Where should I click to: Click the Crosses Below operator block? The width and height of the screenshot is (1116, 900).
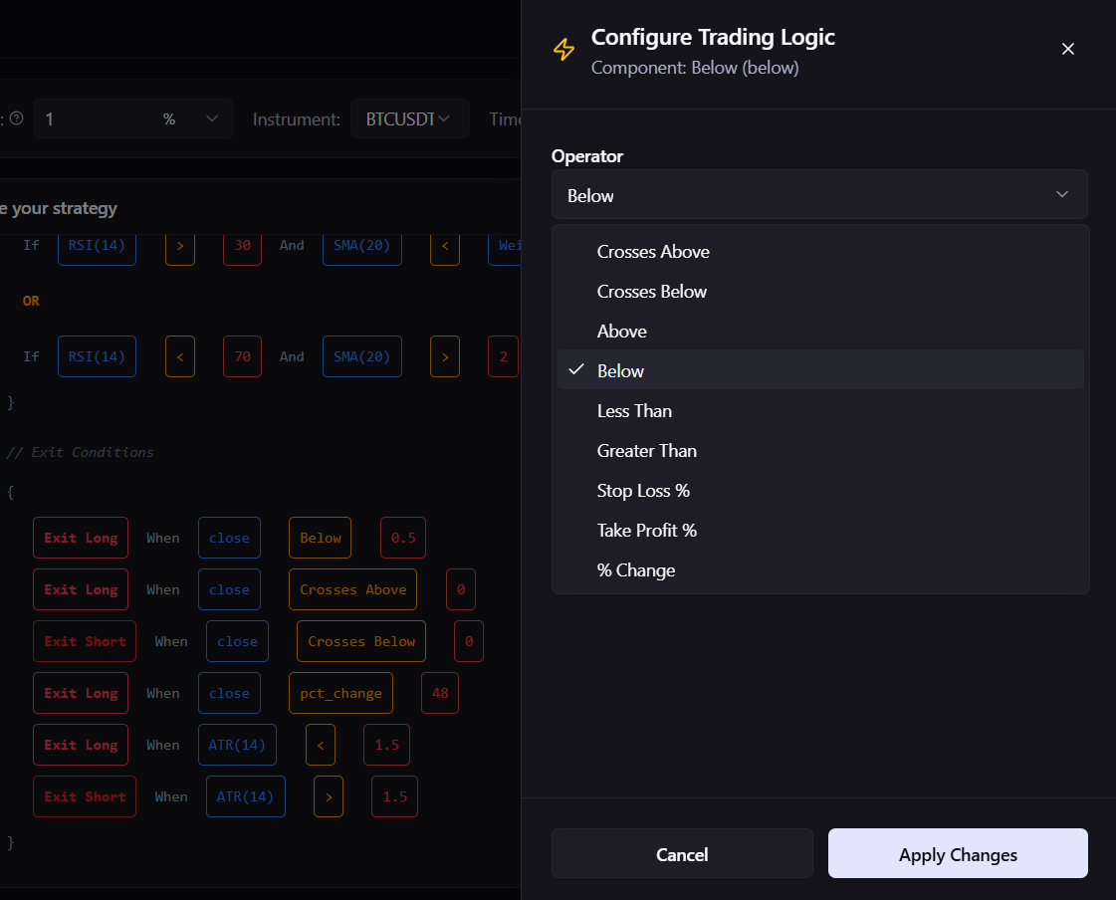point(360,641)
